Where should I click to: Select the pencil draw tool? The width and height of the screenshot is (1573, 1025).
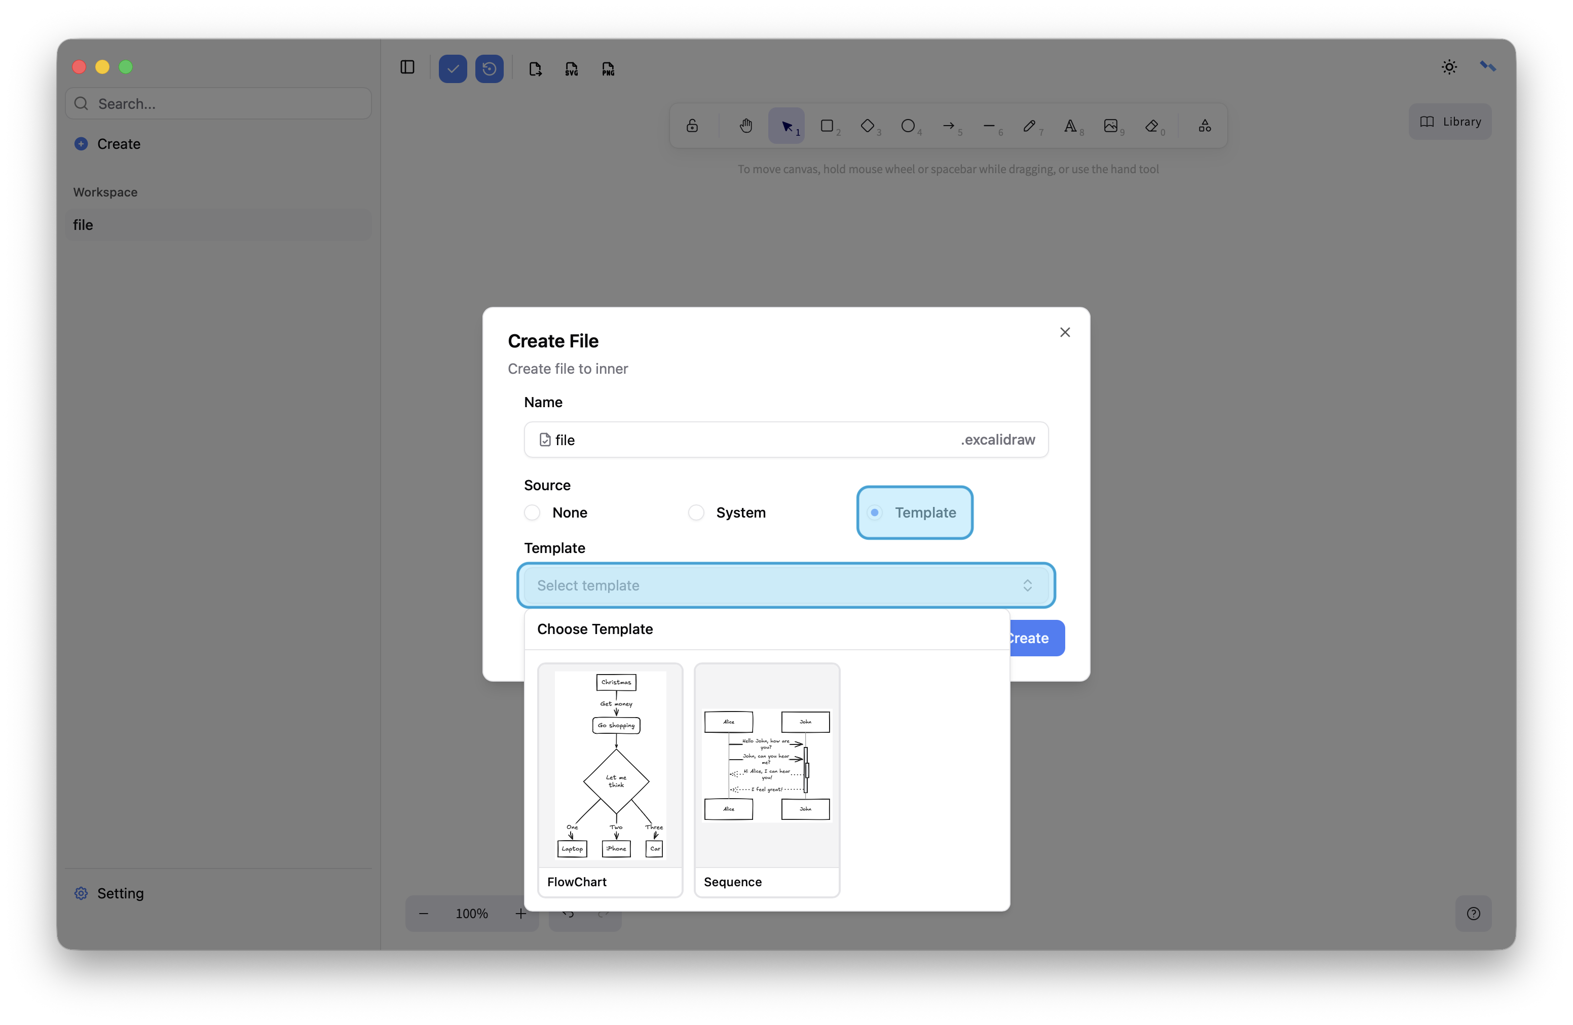[x=1029, y=126]
